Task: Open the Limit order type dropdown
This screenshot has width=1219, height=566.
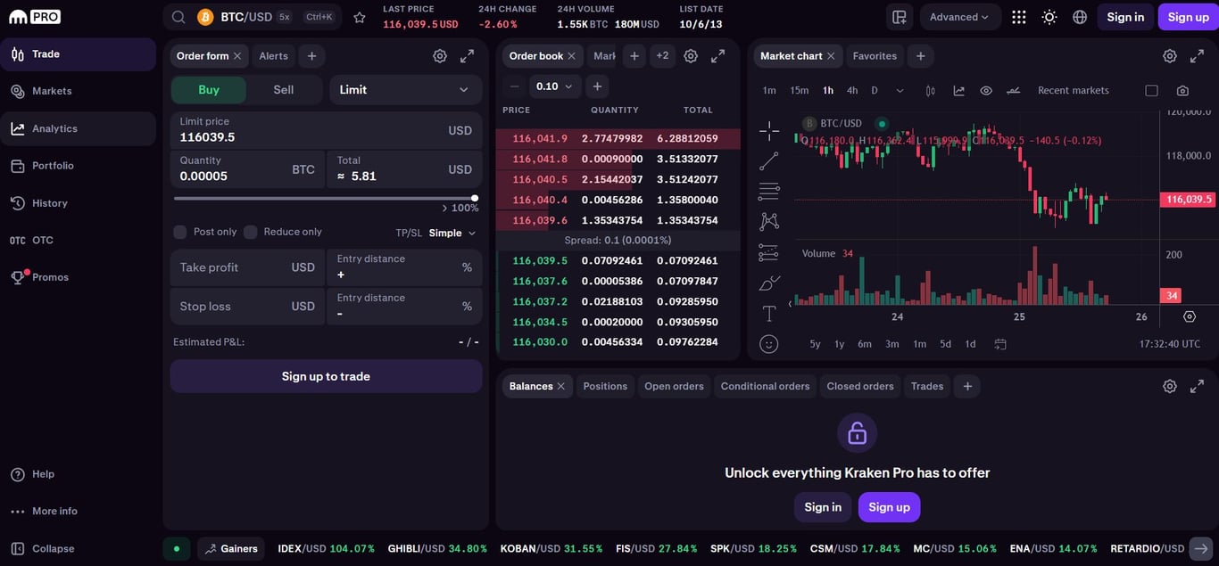Action: pos(405,89)
